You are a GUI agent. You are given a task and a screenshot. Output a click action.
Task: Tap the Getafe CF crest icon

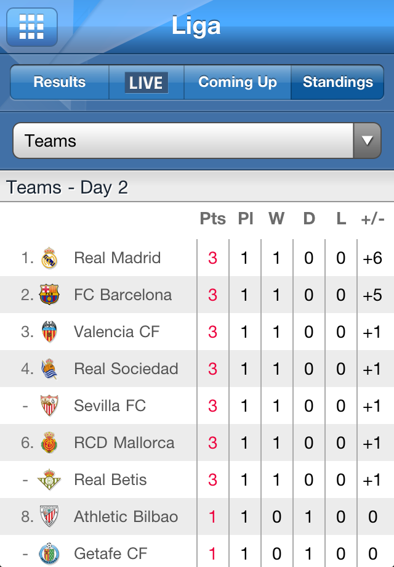click(49, 553)
